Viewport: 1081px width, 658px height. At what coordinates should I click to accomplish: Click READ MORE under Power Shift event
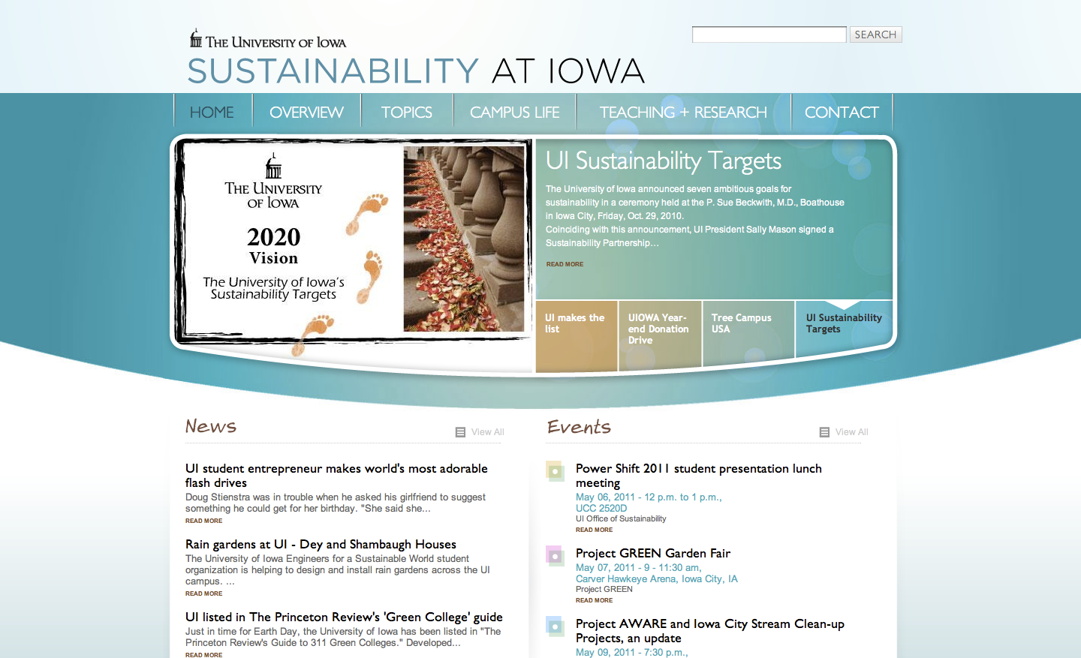pyautogui.click(x=594, y=530)
